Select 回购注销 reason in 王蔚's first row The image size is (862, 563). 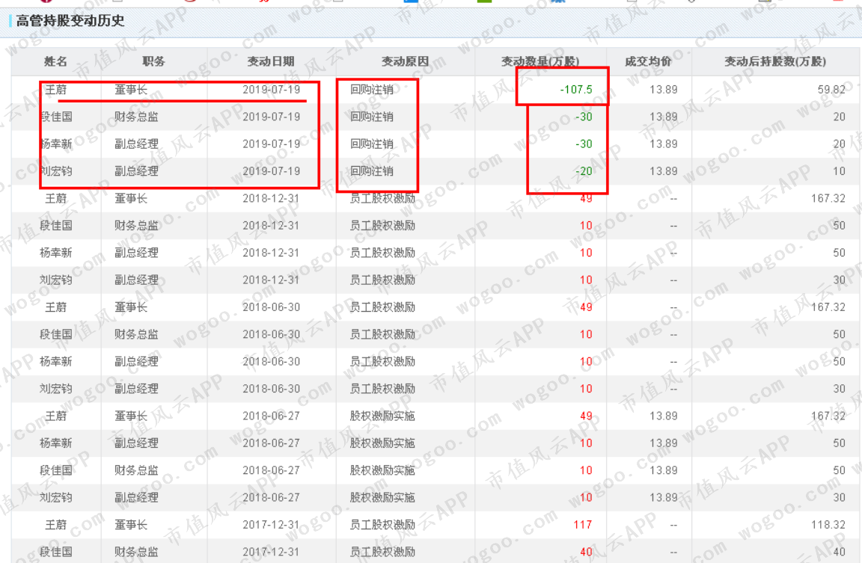click(x=372, y=90)
